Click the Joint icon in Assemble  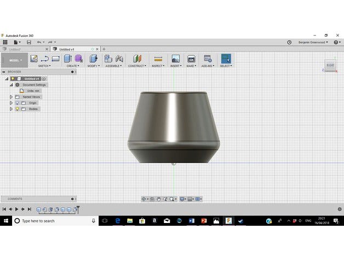tap(119, 58)
